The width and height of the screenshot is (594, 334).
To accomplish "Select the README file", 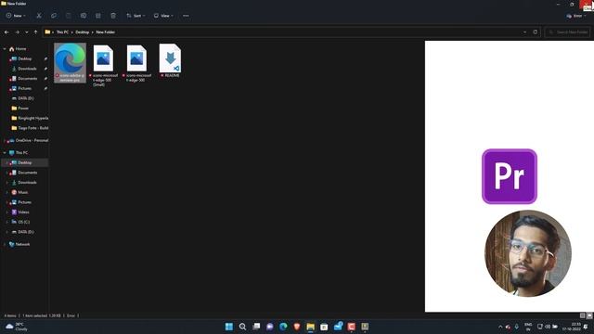I will [170, 60].
